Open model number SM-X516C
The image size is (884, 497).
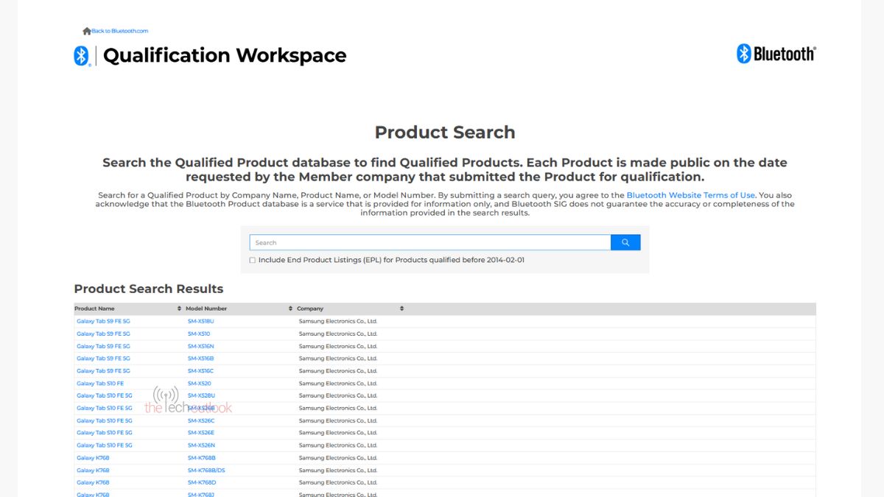pyautogui.click(x=200, y=371)
